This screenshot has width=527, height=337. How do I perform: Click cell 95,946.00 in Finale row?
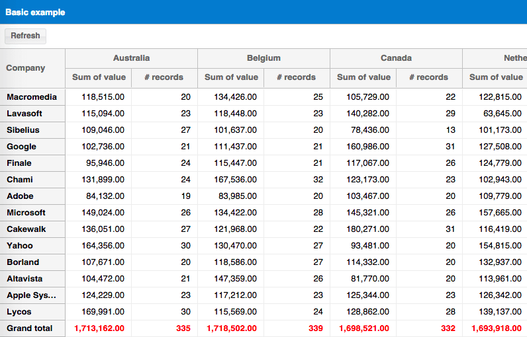point(99,163)
